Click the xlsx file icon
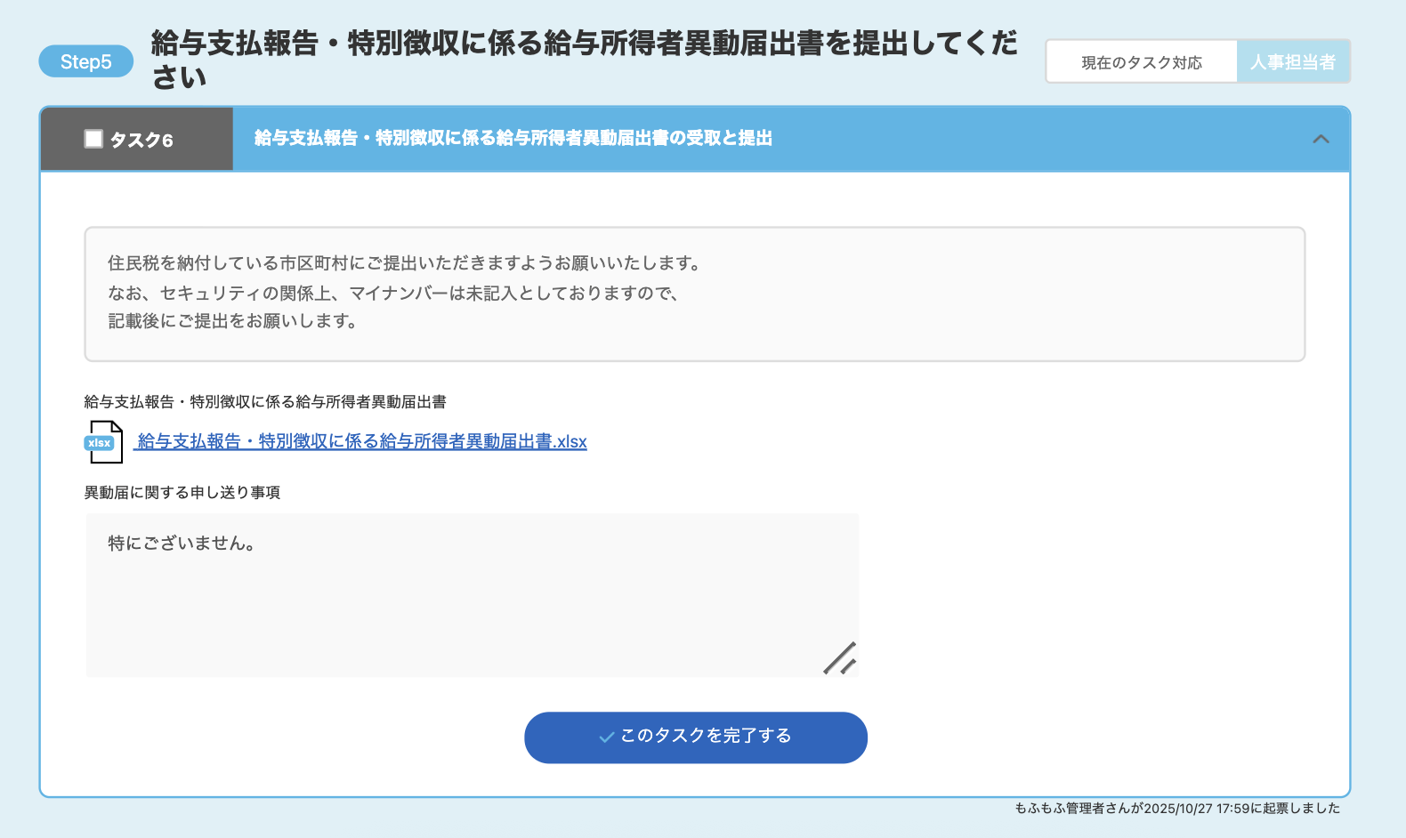Viewport: 1406px width, 838px height. 104,442
